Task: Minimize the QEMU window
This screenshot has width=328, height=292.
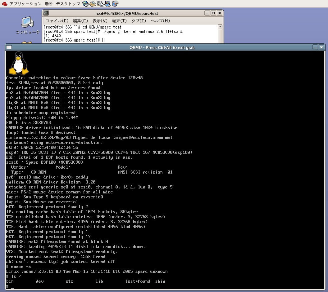Action: pyautogui.click(x=315, y=47)
